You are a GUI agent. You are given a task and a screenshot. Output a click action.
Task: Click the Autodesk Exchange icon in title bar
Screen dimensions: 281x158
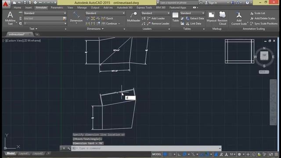pyautogui.click(x=232, y=3)
